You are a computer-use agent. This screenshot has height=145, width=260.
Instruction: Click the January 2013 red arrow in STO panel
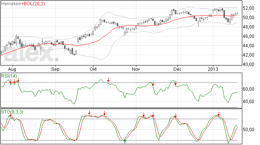pos(219,114)
